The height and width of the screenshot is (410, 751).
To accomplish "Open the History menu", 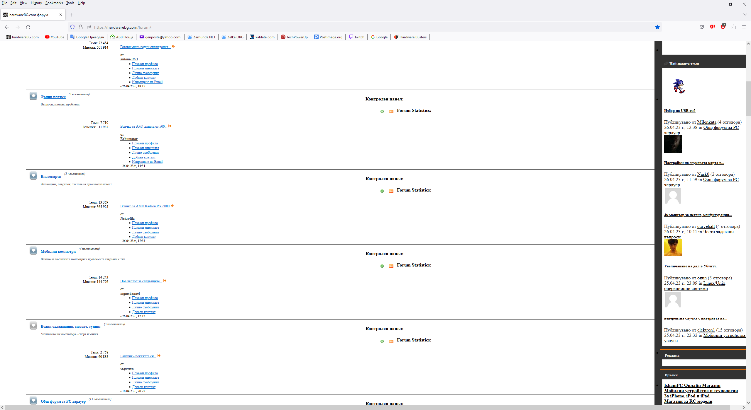I will pyautogui.click(x=36, y=3).
